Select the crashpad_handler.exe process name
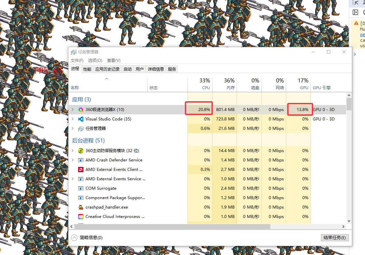The image size is (365, 255). [107, 207]
